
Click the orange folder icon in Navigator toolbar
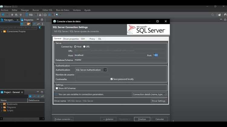click(29, 24)
